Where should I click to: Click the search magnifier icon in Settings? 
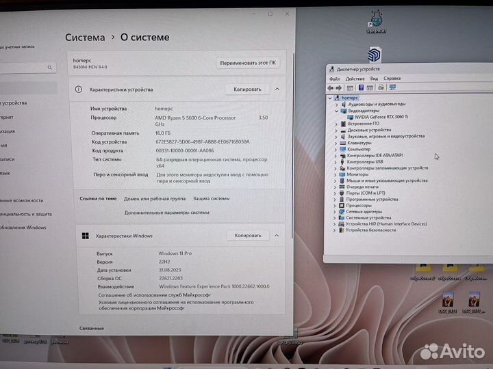pyautogui.click(x=50, y=68)
